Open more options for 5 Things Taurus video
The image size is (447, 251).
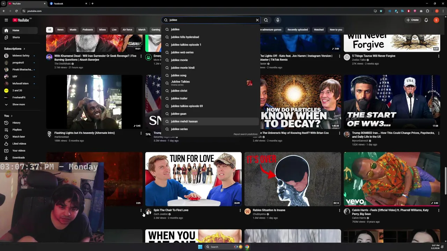pos(439,56)
